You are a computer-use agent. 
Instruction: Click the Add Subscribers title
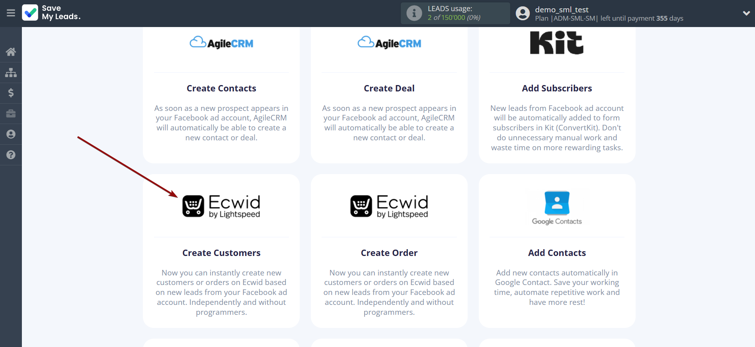557,88
